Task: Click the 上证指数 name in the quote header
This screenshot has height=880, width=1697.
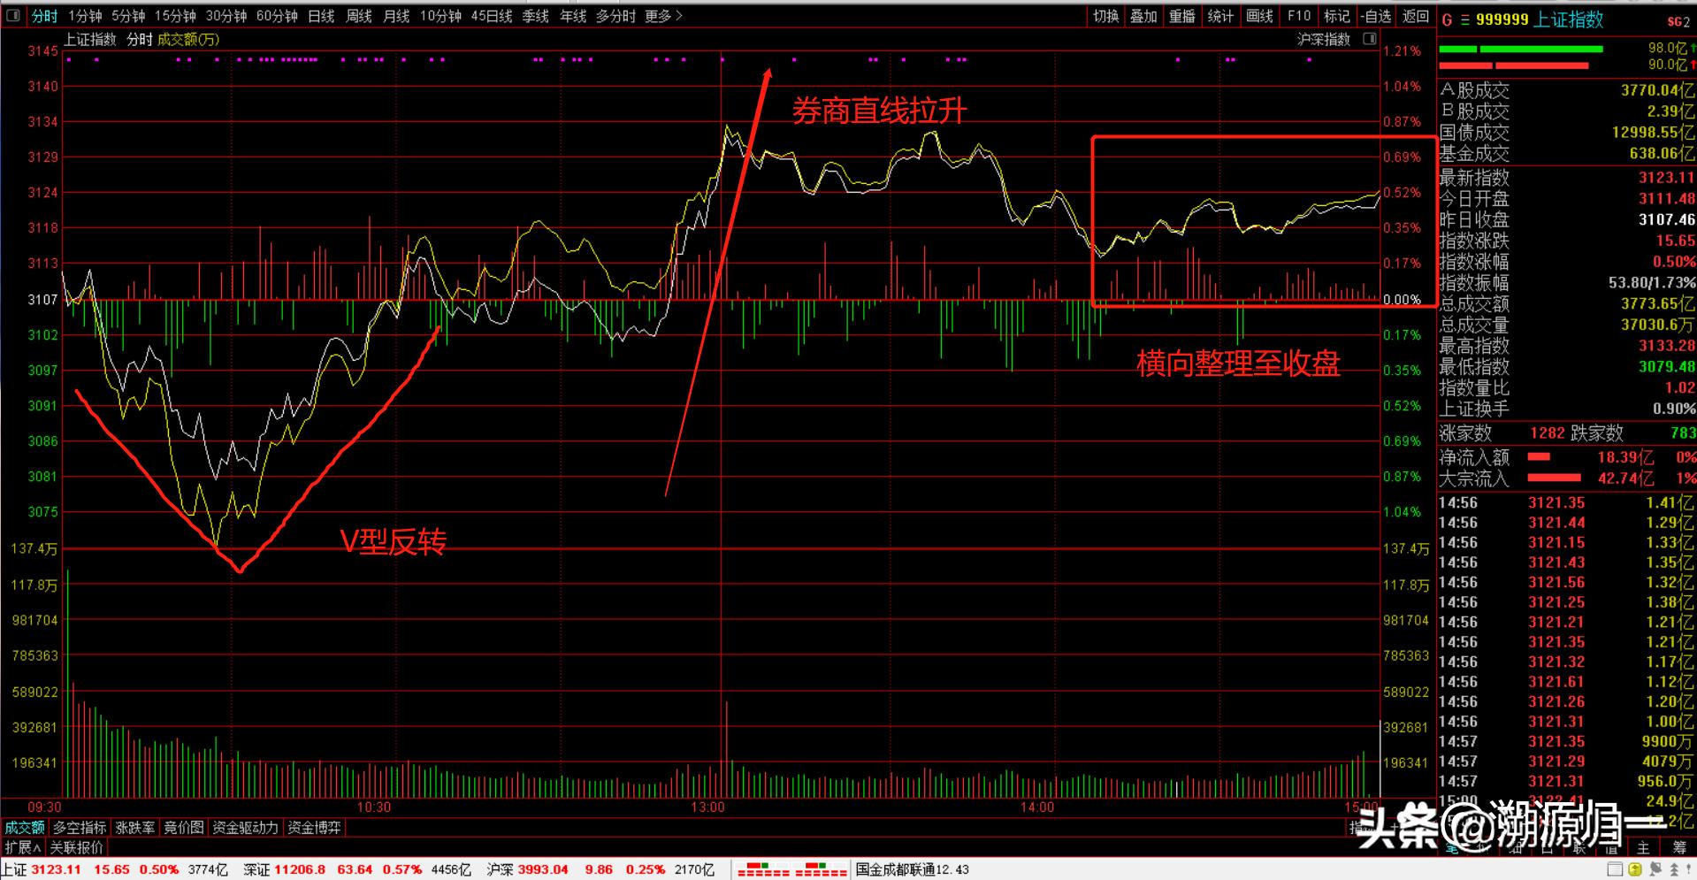Action: [x=1569, y=19]
